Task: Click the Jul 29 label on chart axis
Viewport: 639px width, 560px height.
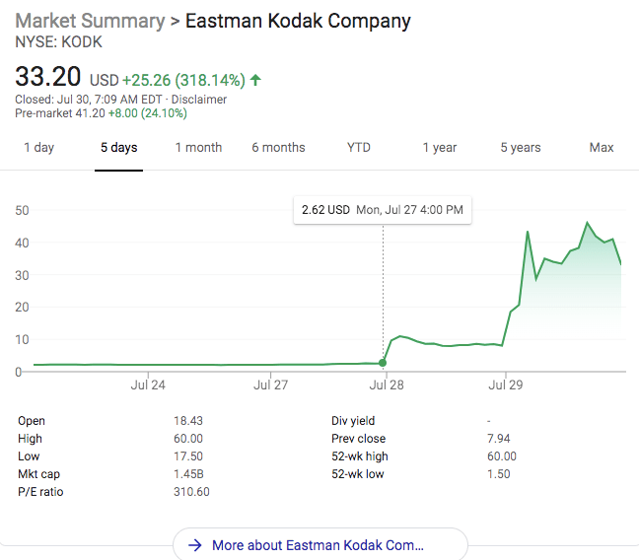Action: point(505,385)
